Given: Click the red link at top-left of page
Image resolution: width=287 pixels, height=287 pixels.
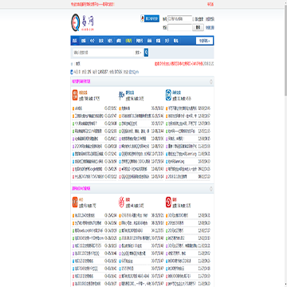Looking at the screenshot, I should [x=92, y=4].
